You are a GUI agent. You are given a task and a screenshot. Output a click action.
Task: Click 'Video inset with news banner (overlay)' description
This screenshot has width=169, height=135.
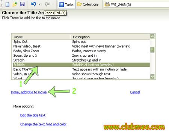pyautogui.click(x=101, y=46)
